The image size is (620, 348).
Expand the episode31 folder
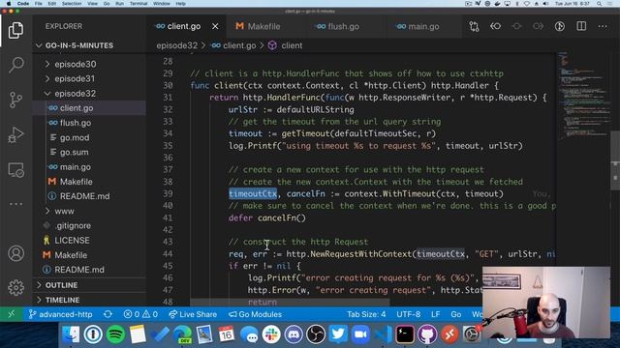click(47, 78)
